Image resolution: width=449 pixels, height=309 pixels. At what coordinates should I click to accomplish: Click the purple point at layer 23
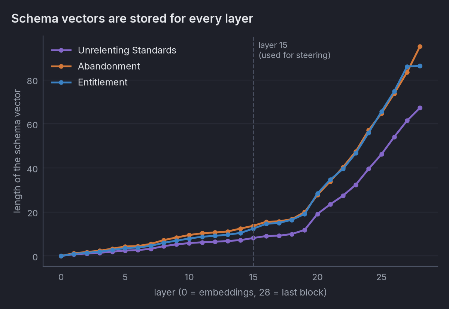point(356,185)
